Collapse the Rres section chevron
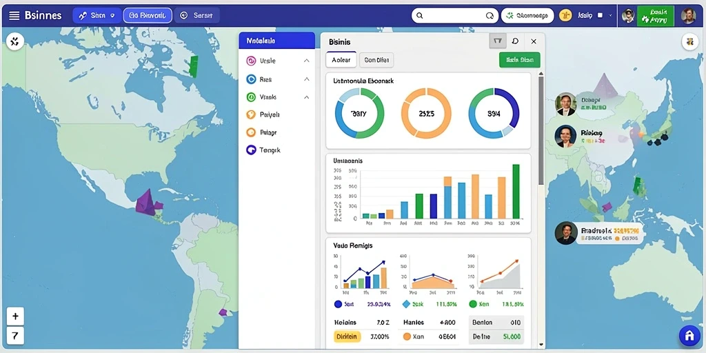Screen dimensions: 706x353 307,79
